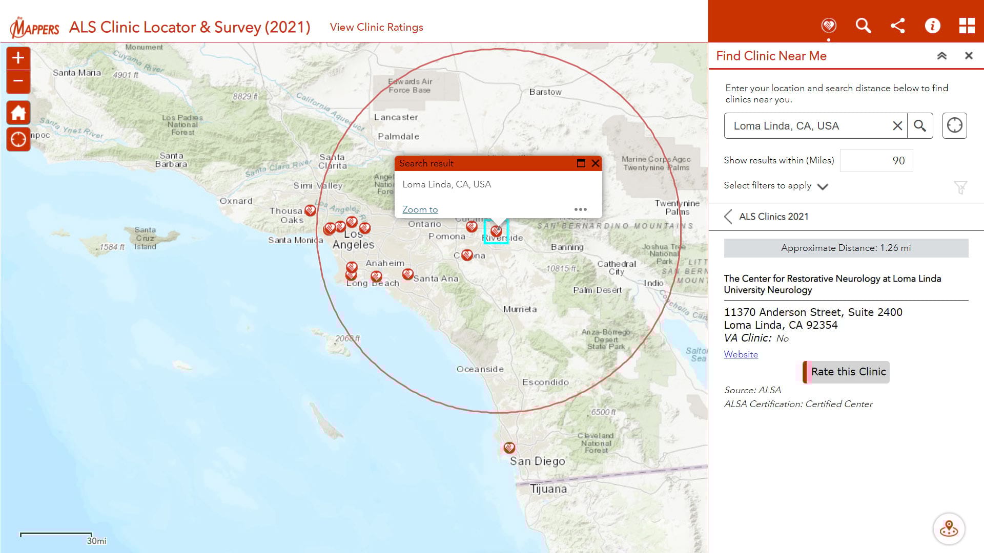Open View Clinic Ratings link
The image size is (984, 553).
376,27
